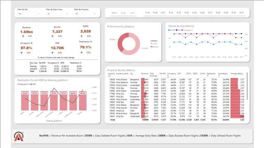Select the makeyourtrip bar in platform chart
Image resolution: width=264 pixels, height=148 pixels.
(x=73, y=101)
